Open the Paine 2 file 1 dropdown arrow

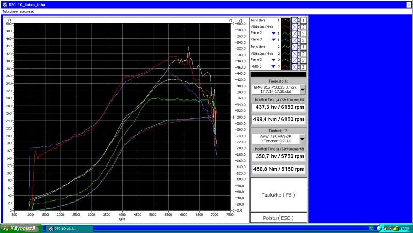coord(275,33)
